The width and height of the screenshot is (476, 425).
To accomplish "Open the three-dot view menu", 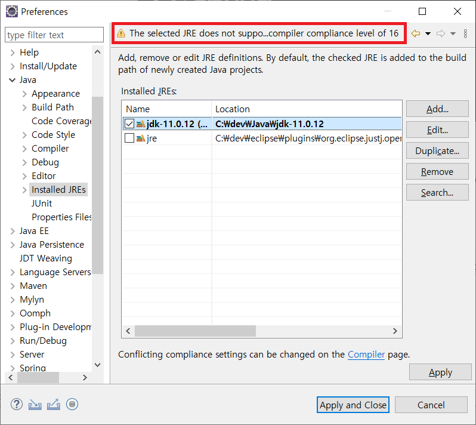I will [x=465, y=33].
